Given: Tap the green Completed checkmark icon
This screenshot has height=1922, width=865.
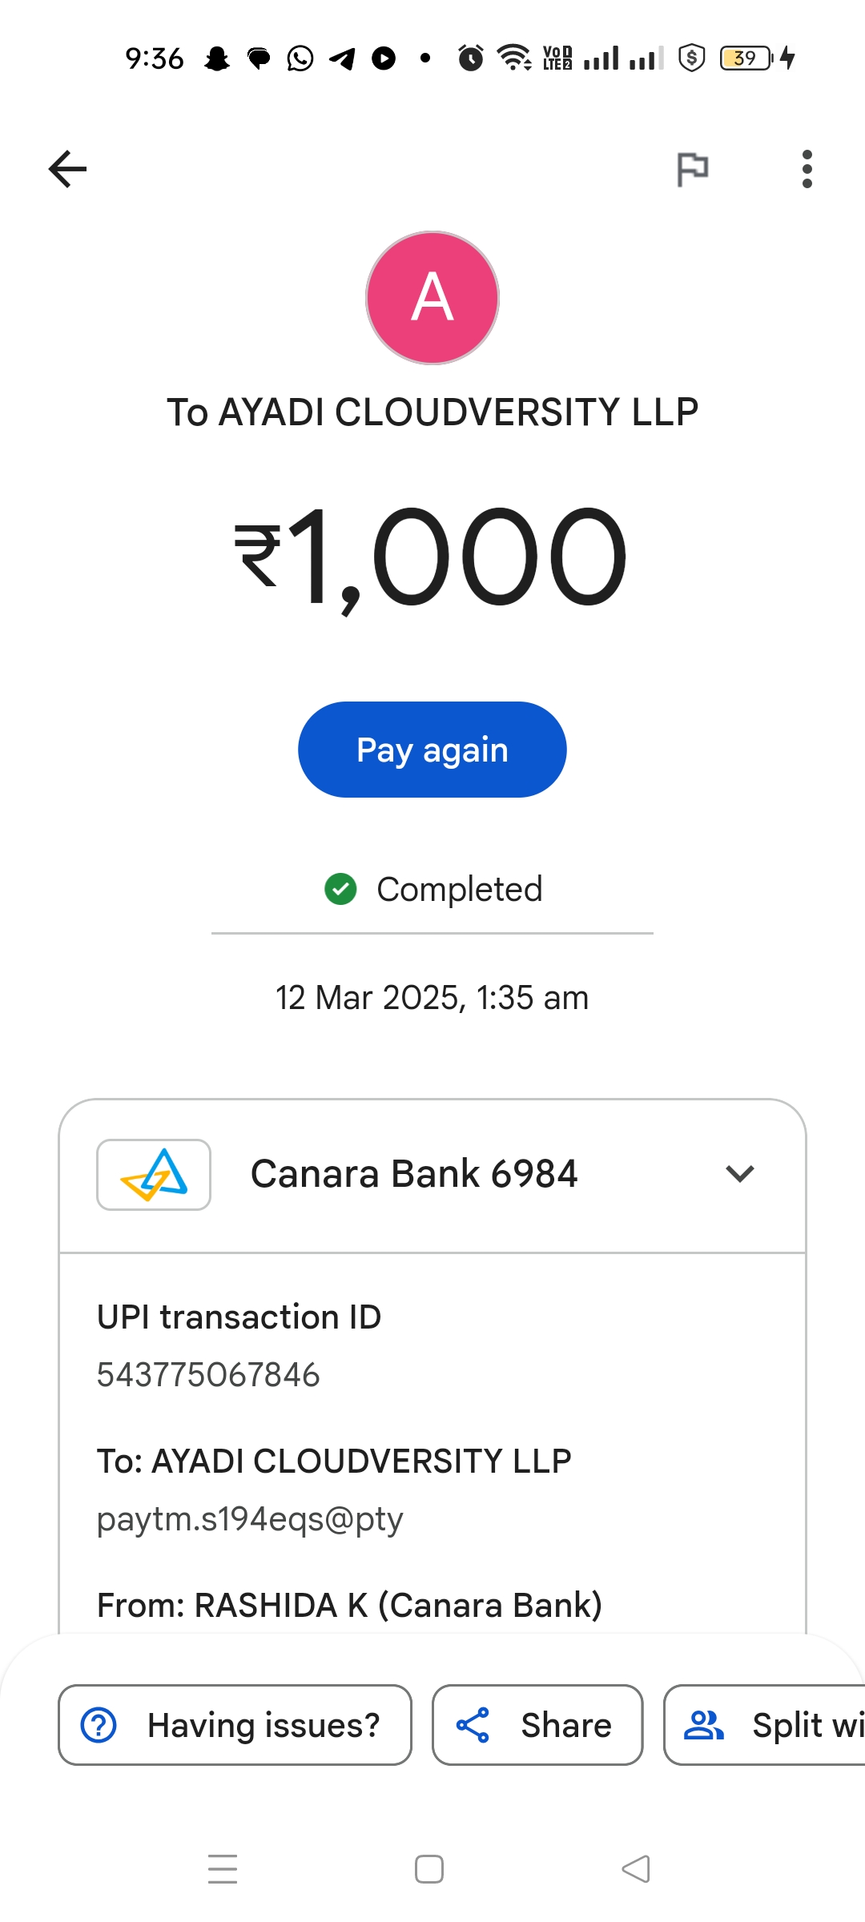Looking at the screenshot, I should [340, 889].
